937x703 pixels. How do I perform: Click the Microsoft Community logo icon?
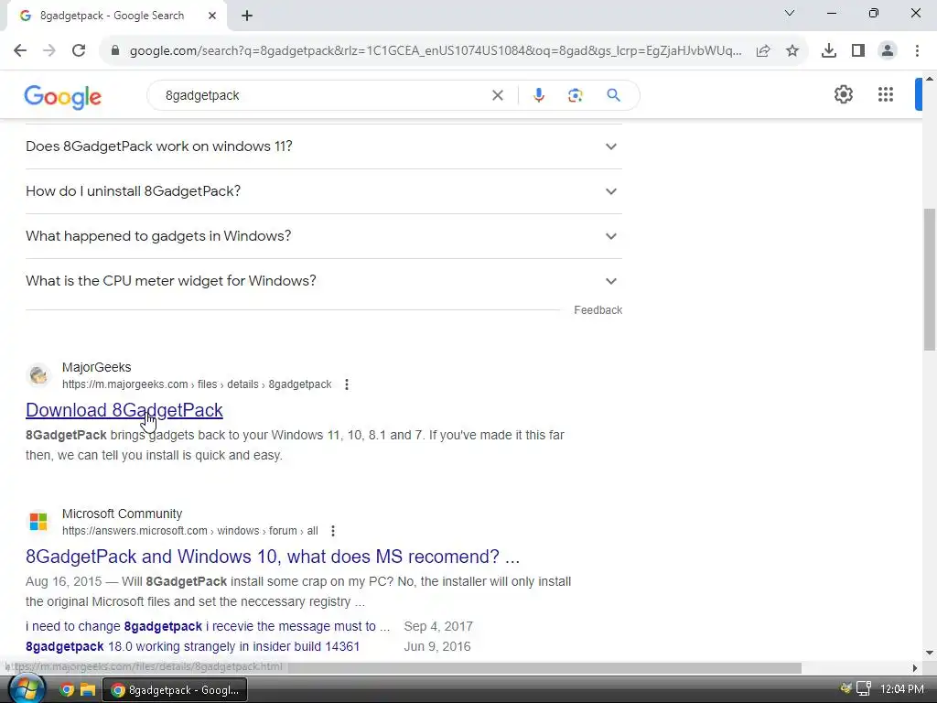[x=38, y=522]
